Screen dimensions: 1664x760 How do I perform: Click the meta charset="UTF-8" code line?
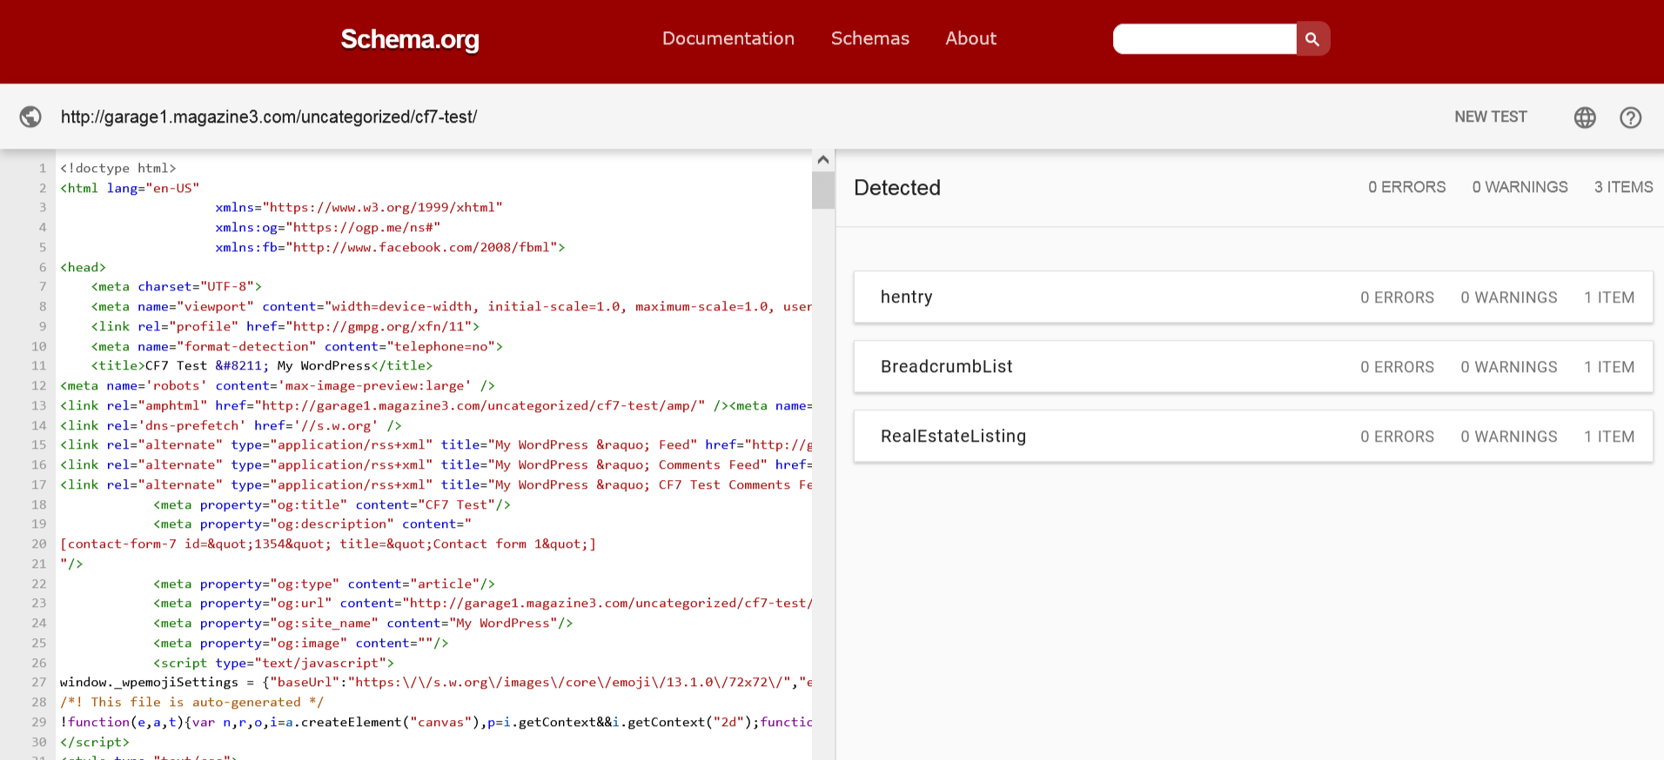(177, 287)
